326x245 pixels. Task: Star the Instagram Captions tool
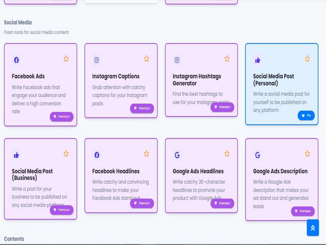pos(146,58)
